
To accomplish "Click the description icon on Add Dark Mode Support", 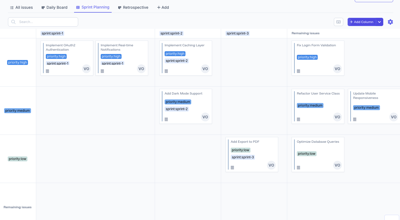I will [x=166, y=119].
